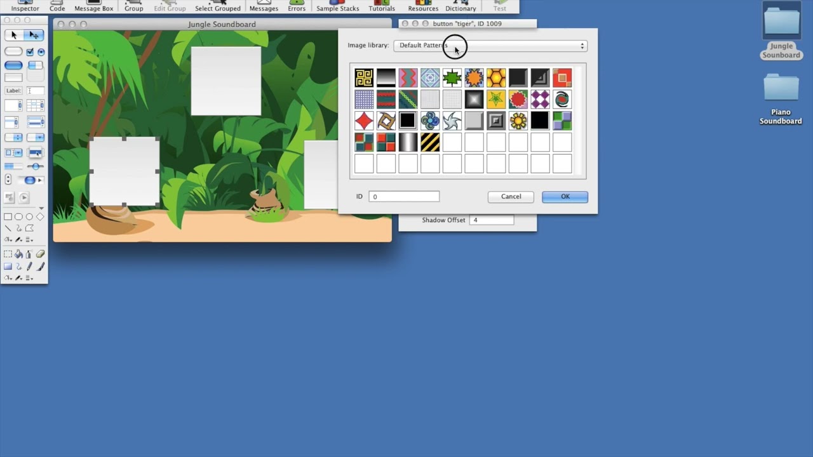This screenshot has height=457, width=813.
Task: Open Tutorials from the toolbar
Action: (x=382, y=6)
